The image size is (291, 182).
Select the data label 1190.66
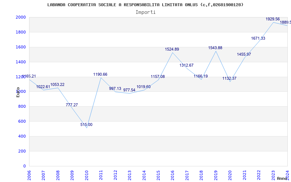(100, 74)
